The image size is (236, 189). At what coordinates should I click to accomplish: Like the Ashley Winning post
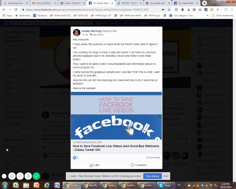coord(94,165)
